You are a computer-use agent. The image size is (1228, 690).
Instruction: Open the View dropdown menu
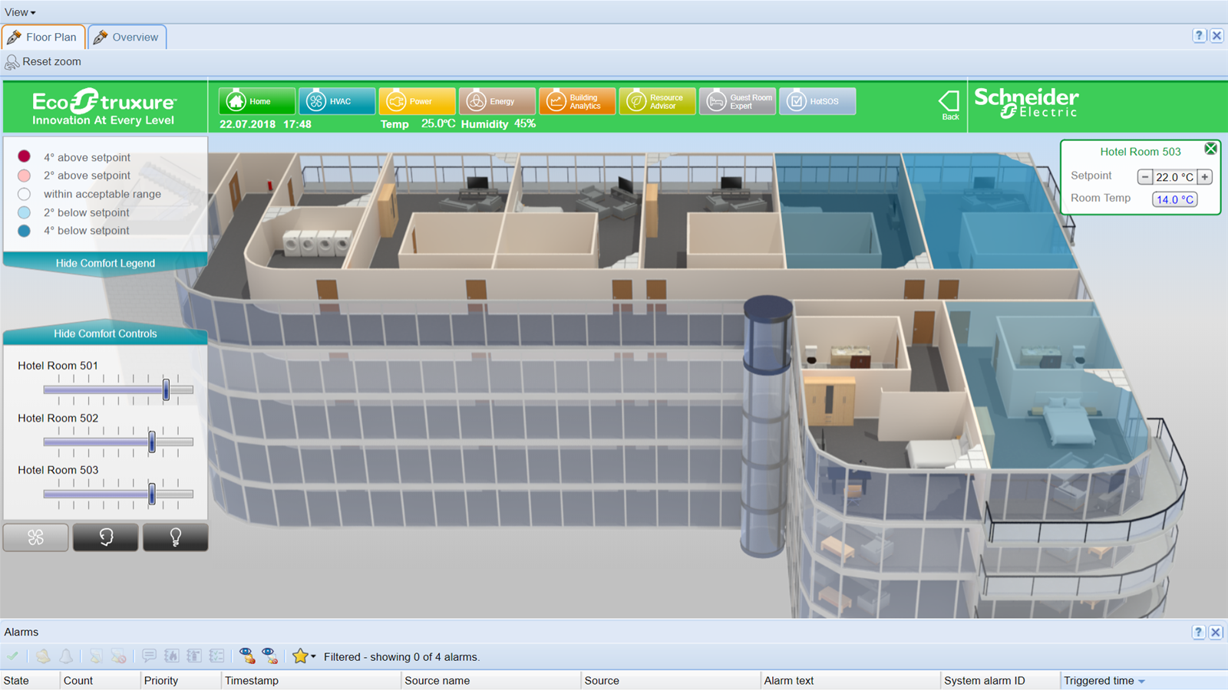pyautogui.click(x=20, y=12)
